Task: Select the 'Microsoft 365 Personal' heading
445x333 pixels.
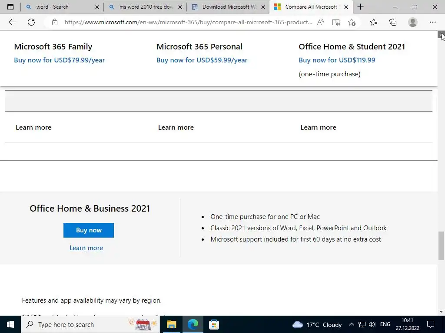Action: [199, 46]
